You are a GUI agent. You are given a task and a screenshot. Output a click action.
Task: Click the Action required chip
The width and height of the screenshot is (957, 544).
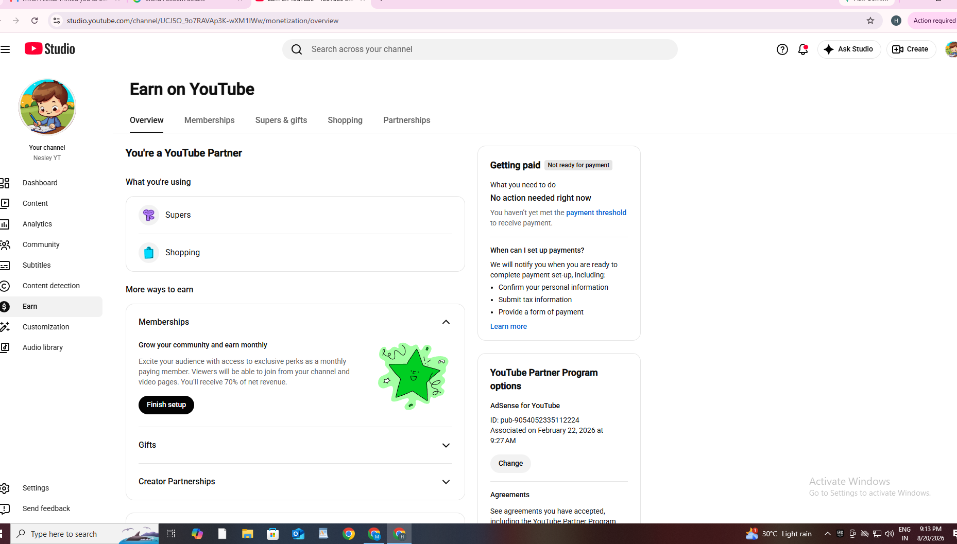click(x=933, y=21)
